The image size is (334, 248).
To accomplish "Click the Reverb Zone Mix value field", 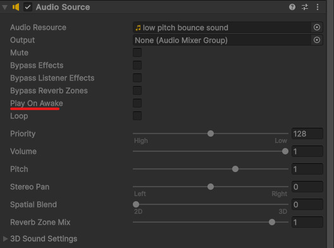I will pyautogui.click(x=307, y=222).
